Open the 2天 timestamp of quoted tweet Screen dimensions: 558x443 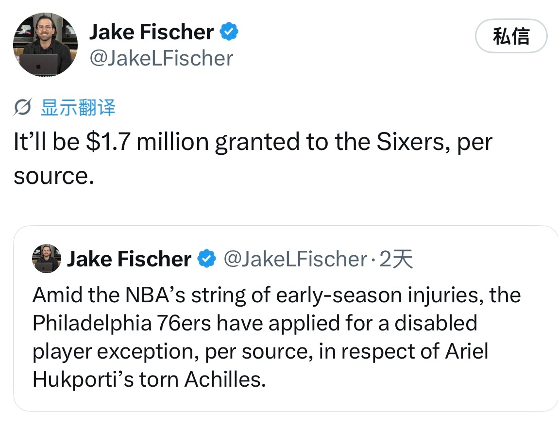click(396, 259)
